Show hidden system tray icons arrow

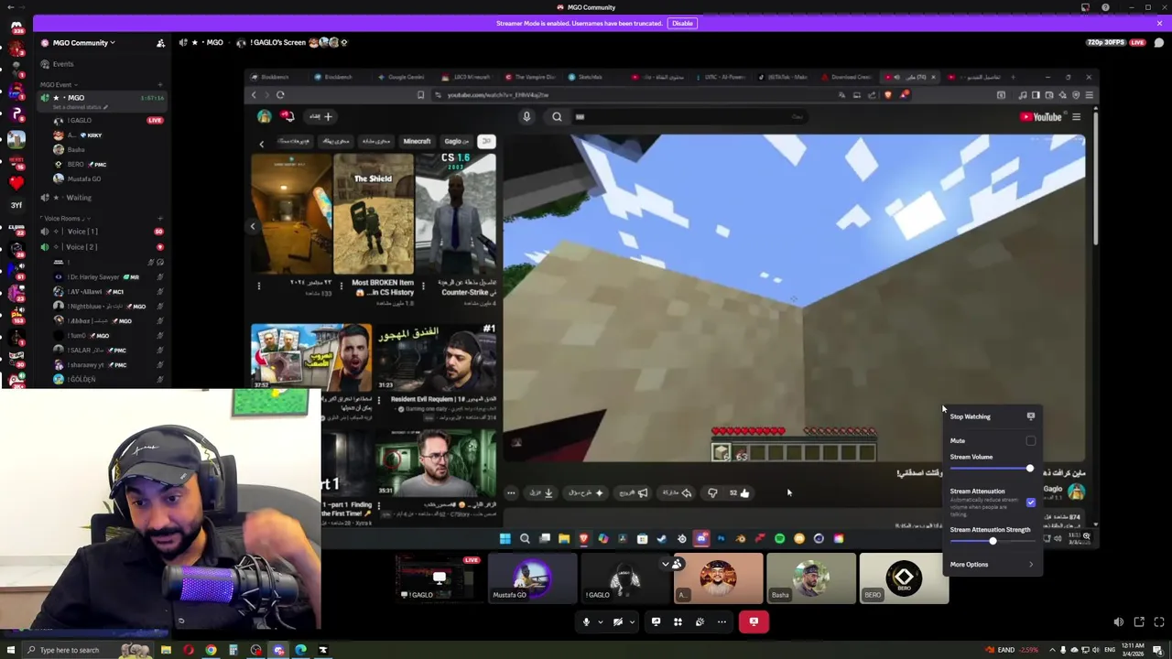click(x=1052, y=651)
